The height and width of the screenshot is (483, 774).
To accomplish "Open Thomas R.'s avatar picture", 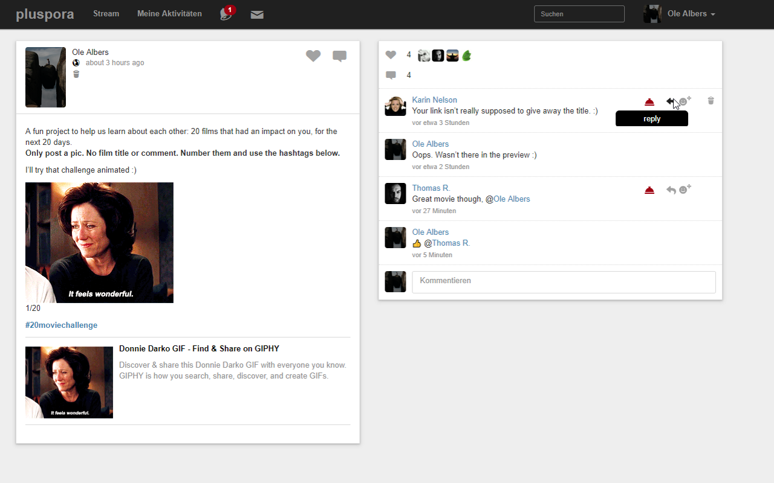I will (x=395, y=194).
